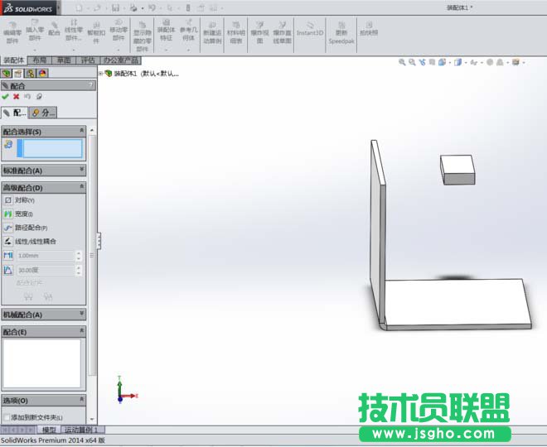The height and width of the screenshot is (447, 547).
Task: Click the 拍快照 take snapshot tool
Action: coord(369,29)
